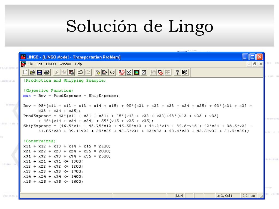Close all windows toolbar icon
This screenshot has height=209, width=279.
pos(160,72)
